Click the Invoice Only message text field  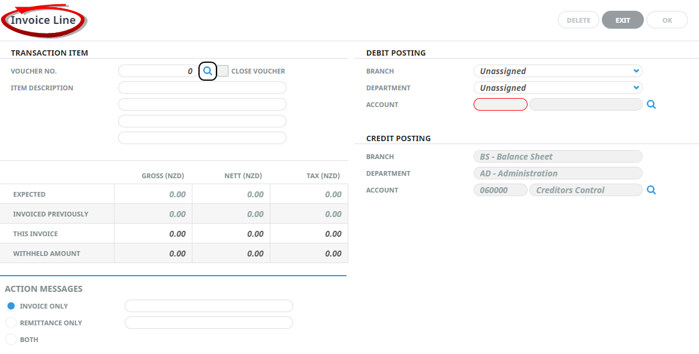(209, 306)
